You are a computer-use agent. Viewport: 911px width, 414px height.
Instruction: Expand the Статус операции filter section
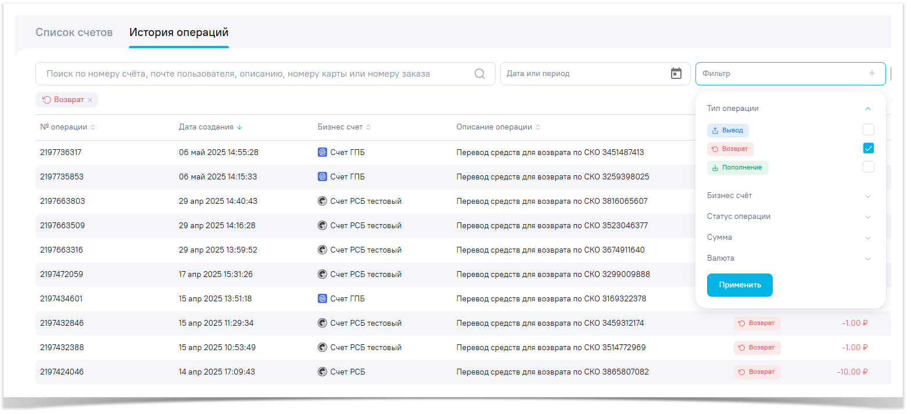click(867, 217)
